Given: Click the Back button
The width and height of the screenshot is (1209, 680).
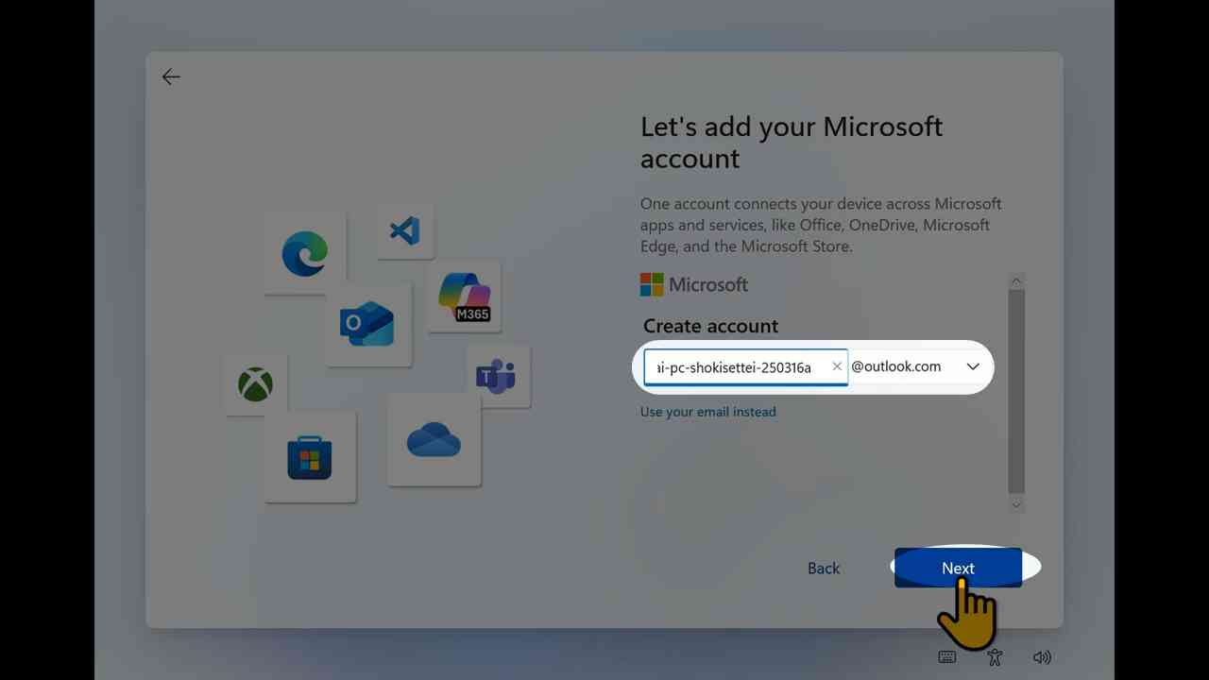Looking at the screenshot, I should click(x=824, y=568).
